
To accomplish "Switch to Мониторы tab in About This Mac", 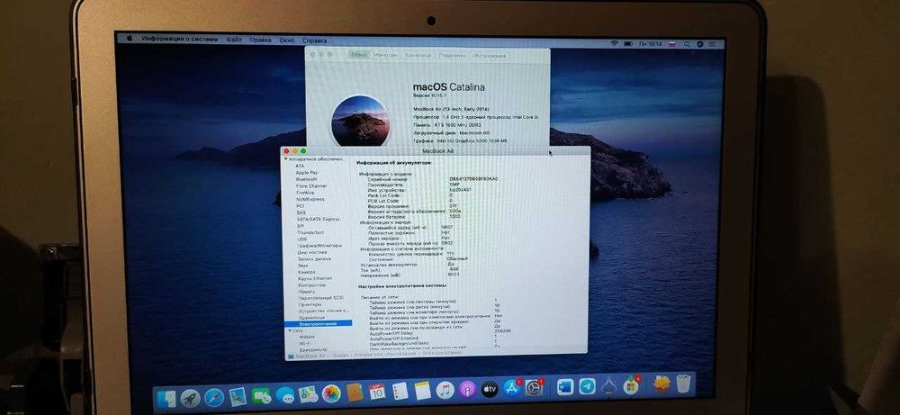I will 385,55.
